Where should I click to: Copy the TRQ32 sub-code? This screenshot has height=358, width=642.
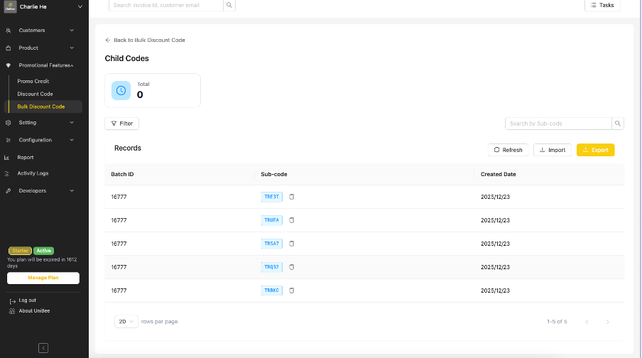click(x=291, y=266)
